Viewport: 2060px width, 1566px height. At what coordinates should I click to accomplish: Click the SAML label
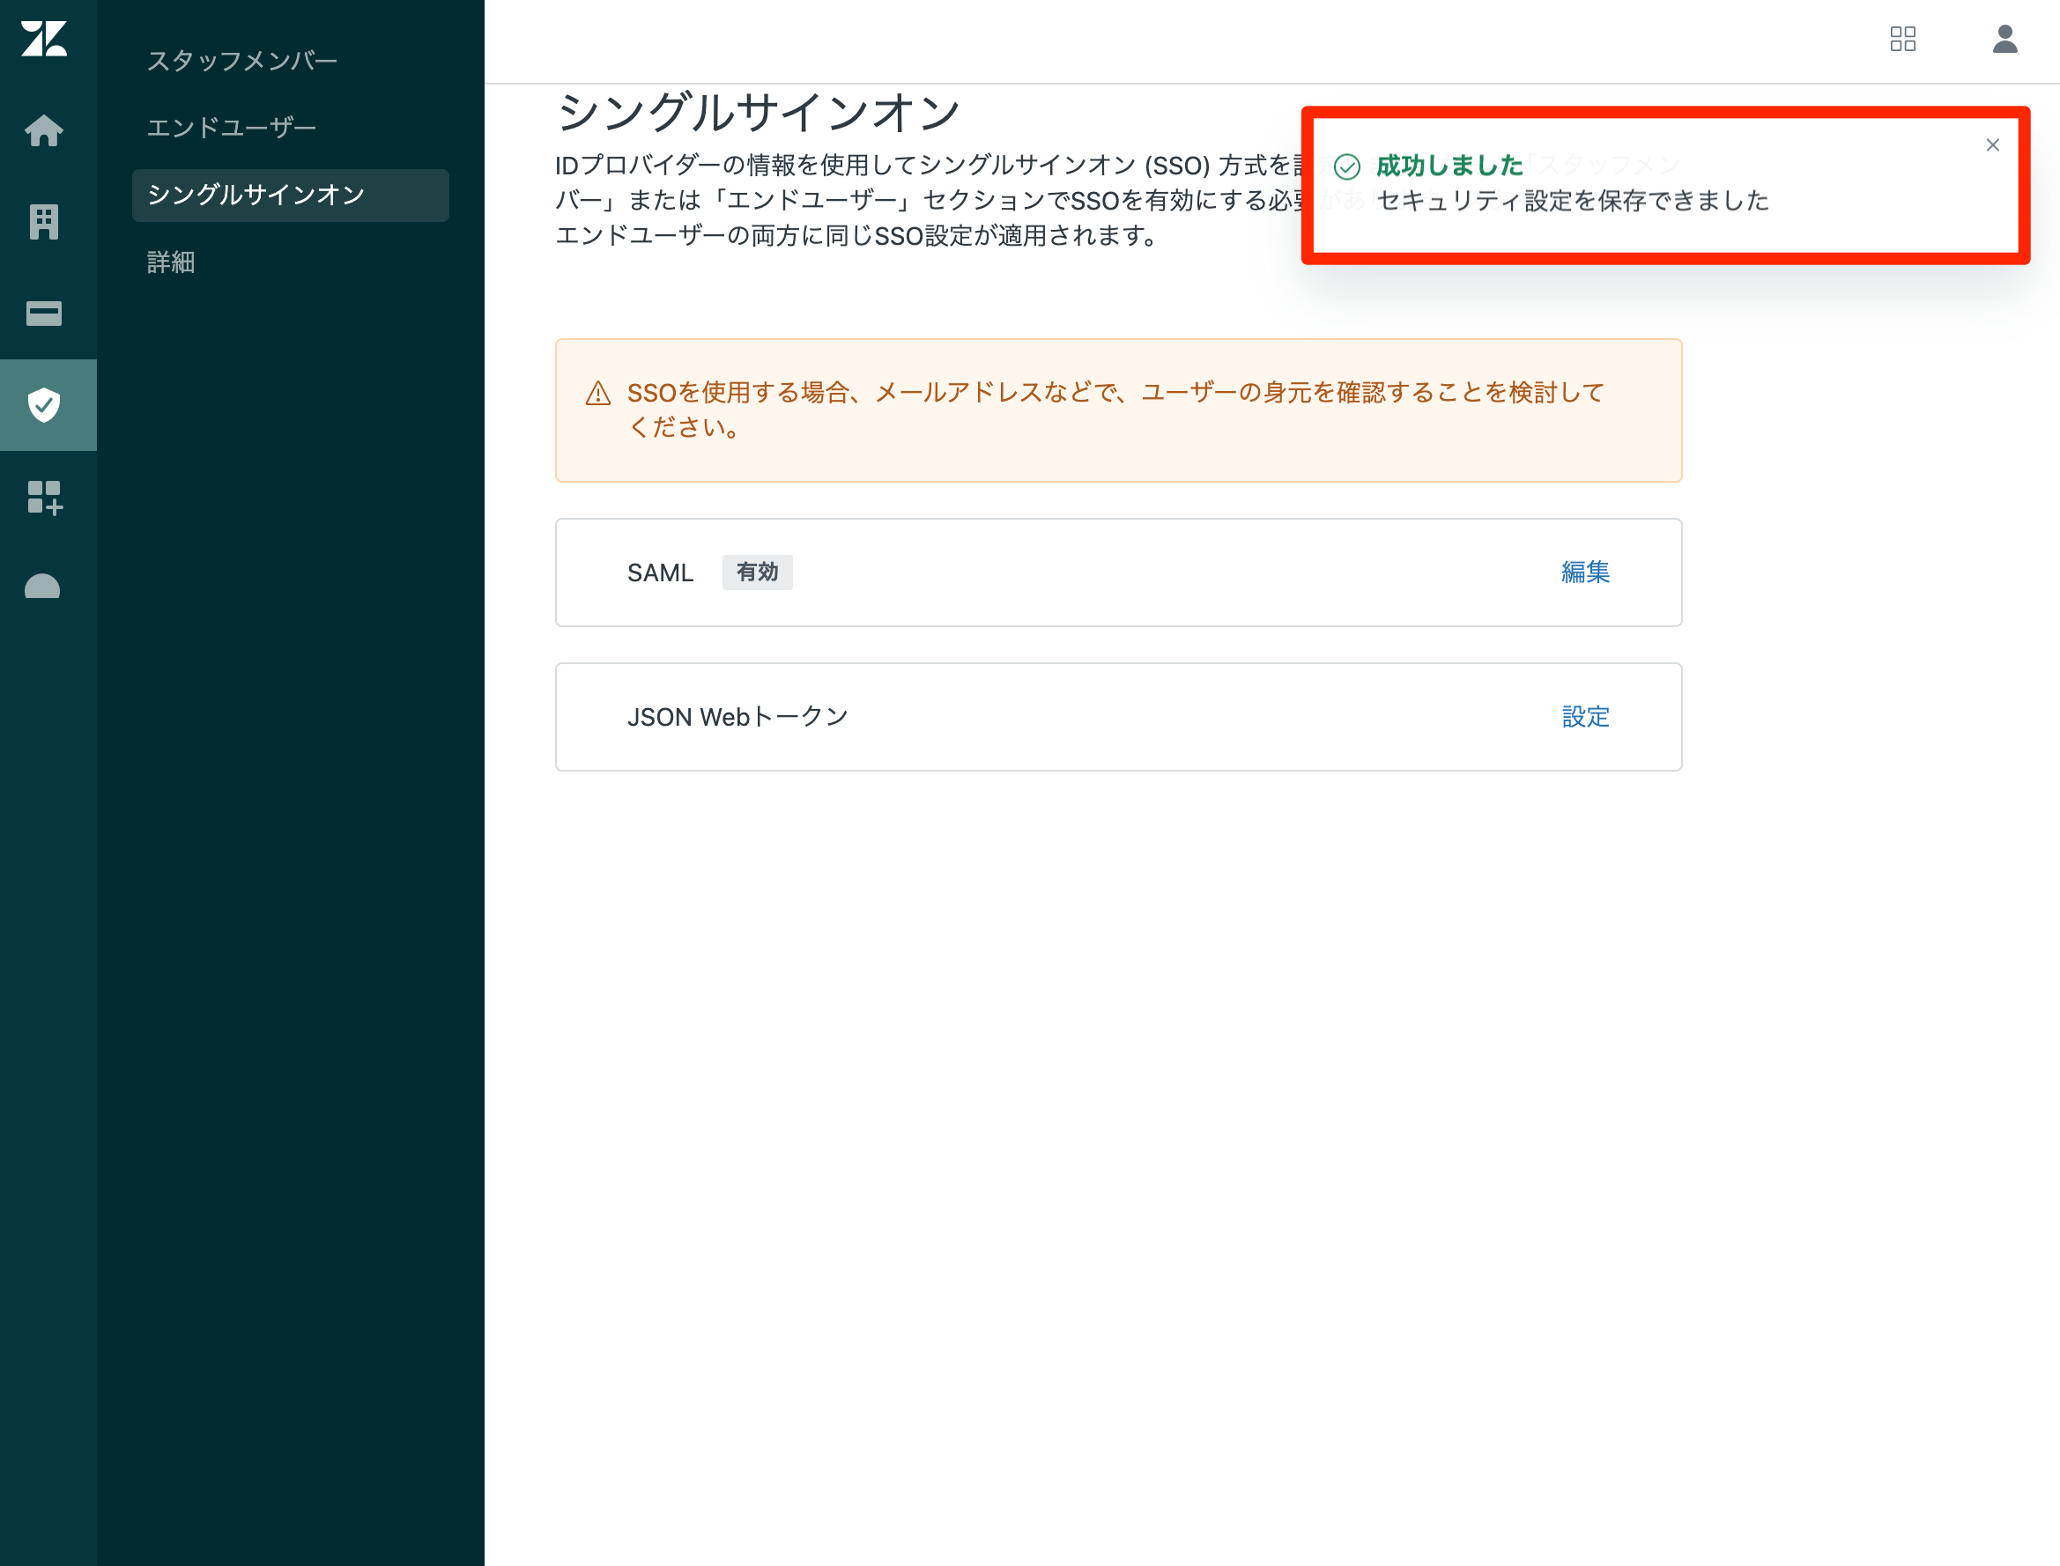tap(660, 573)
